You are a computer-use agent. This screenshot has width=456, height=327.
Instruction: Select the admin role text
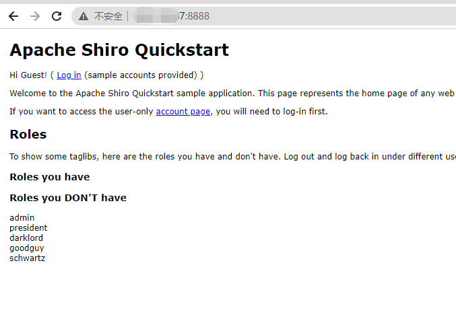(22, 217)
